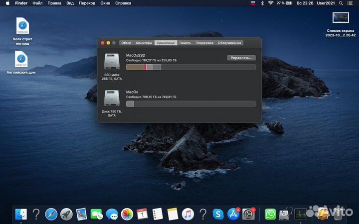Minimize window with yellow button
Image resolution: width=359 pixels, height=224 pixels.
pos(108,43)
